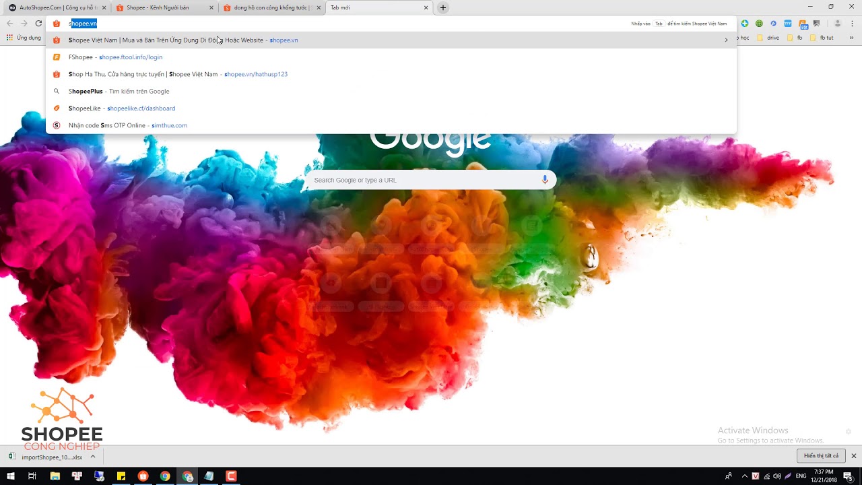Open the notepad icon on the taskbar

(209, 476)
